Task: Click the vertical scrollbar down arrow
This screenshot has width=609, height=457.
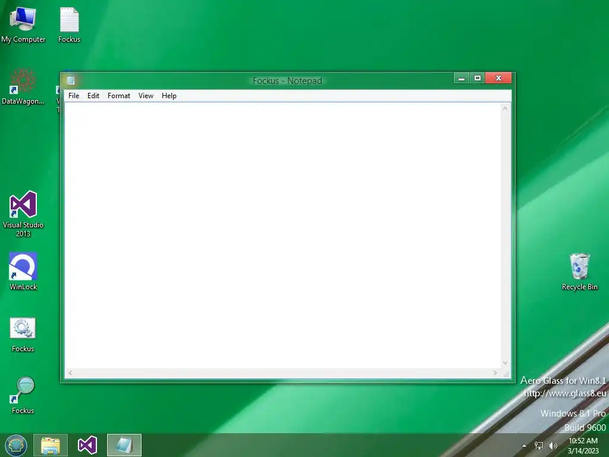Action: coord(506,362)
